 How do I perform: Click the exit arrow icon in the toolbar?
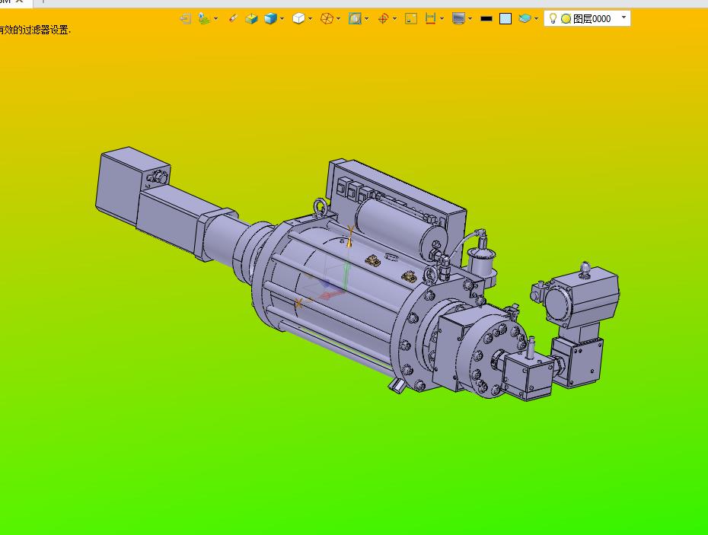[186, 18]
